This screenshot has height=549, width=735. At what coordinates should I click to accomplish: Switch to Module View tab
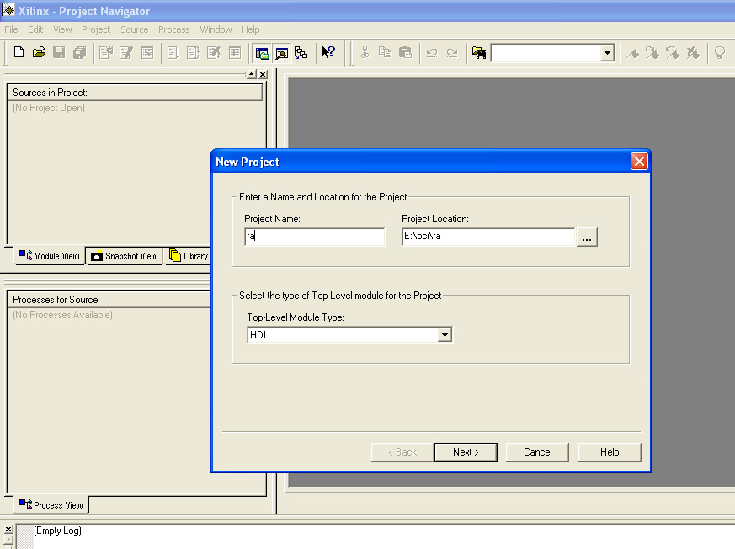click(x=50, y=256)
